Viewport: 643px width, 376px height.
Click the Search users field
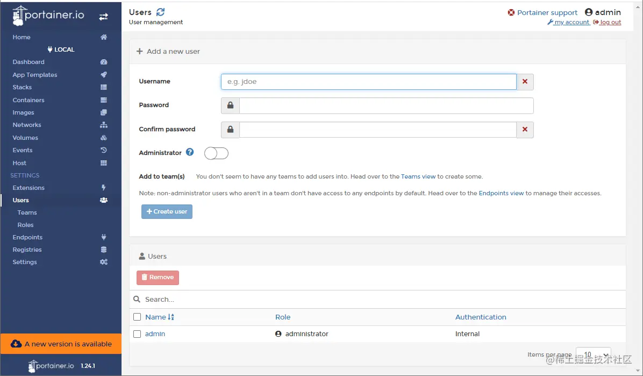[377, 300]
